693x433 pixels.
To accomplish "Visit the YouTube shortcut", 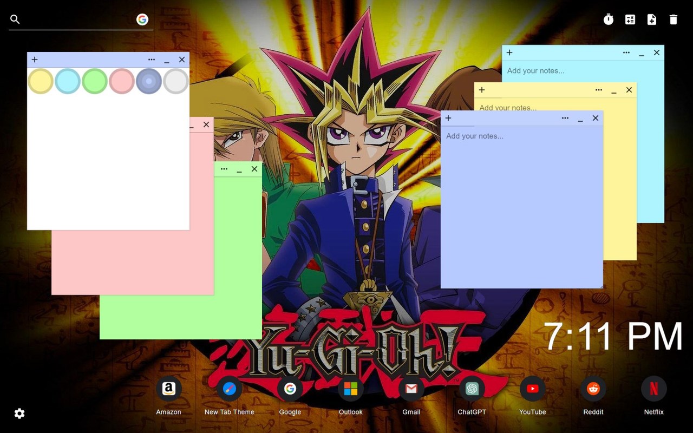I will (x=533, y=389).
